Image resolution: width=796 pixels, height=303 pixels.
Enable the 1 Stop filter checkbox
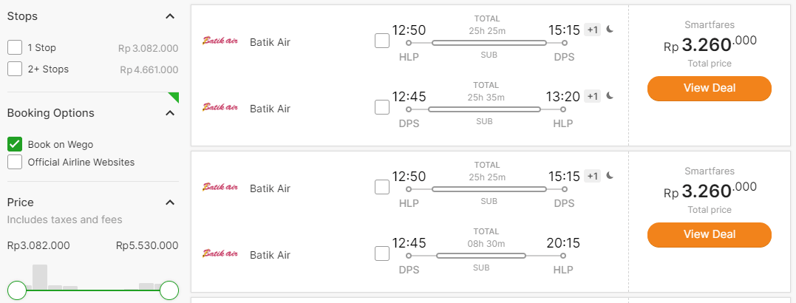click(x=15, y=48)
